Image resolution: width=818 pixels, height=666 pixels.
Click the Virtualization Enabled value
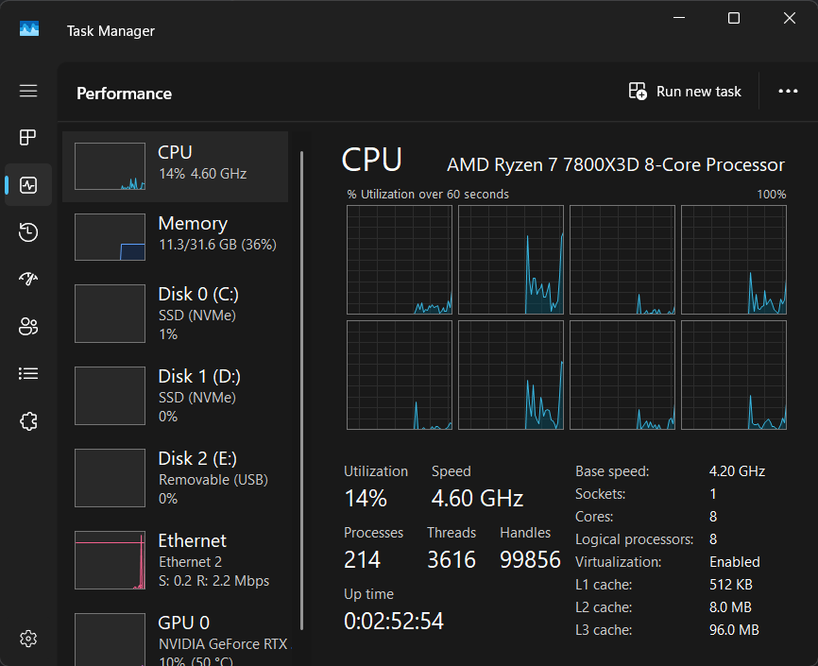tap(735, 562)
